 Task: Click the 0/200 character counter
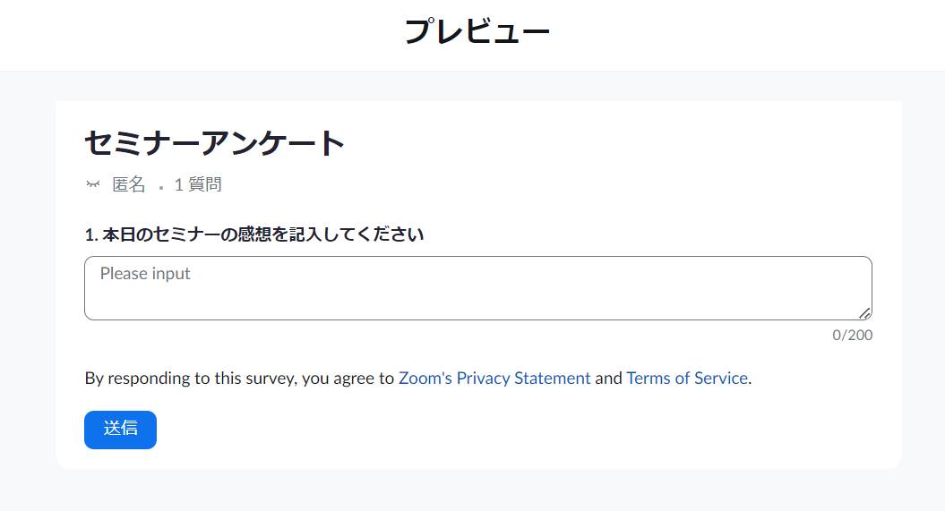click(x=852, y=336)
